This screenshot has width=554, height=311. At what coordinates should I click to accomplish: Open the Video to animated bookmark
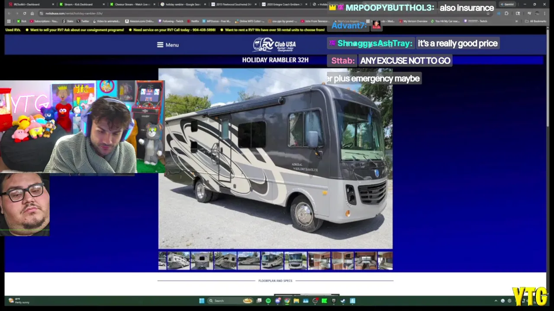pyautogui.click(x=106, y=21)
